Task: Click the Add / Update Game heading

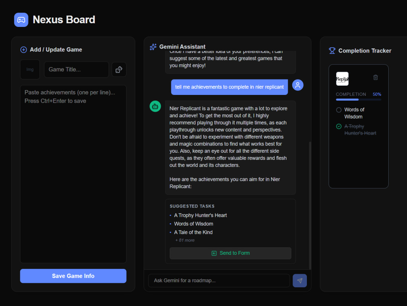Action: [56, 50]
